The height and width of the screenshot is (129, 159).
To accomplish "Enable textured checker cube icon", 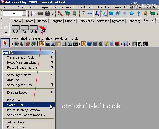I will (x=101, y=44).
